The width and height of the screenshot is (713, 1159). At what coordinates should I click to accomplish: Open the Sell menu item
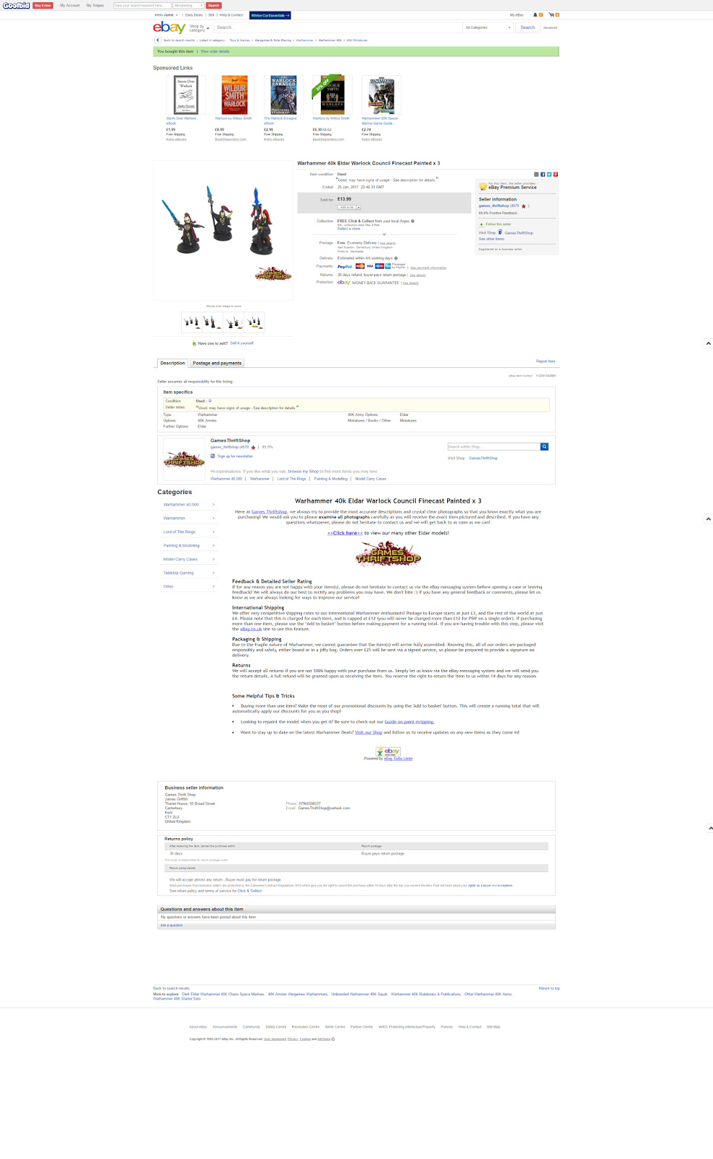pyautogui.click(x=212, y=15)
